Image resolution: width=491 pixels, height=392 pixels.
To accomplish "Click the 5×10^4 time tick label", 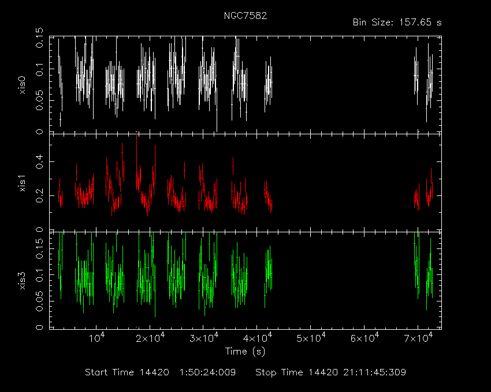I will pos(311,338).
